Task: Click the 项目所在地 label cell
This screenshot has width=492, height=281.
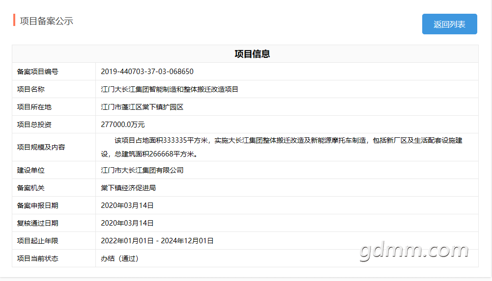Action: [54, 107]
